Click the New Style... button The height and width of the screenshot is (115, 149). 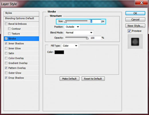pyautogui.click(x=135, y=26)
